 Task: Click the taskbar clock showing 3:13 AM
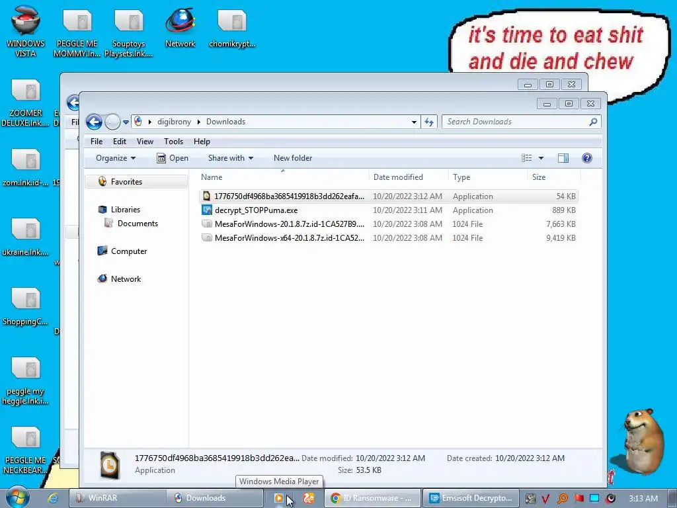pyautogui.click(x=643, y=498)
